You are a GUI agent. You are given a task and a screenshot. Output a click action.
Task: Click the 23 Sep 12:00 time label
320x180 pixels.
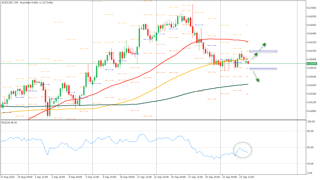pos(247,177)
